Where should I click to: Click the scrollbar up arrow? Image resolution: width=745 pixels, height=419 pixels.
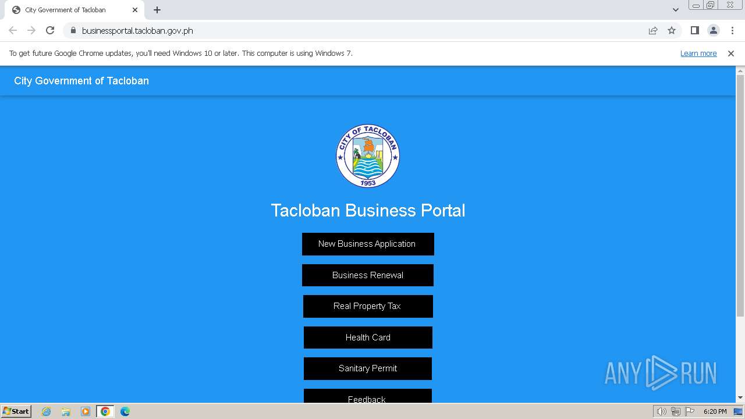click(740, 70)
